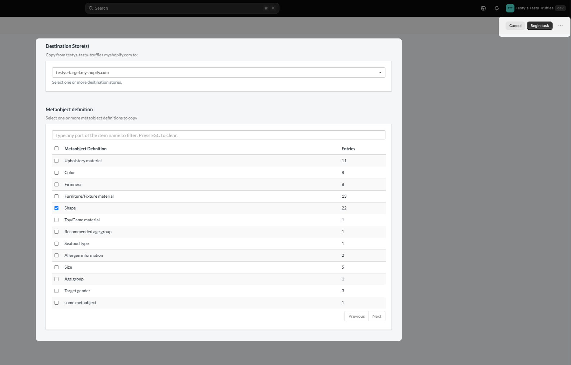This screenshot has height=365, width=571.
Task: Click the Target gender label
Action: click(77, 291)
